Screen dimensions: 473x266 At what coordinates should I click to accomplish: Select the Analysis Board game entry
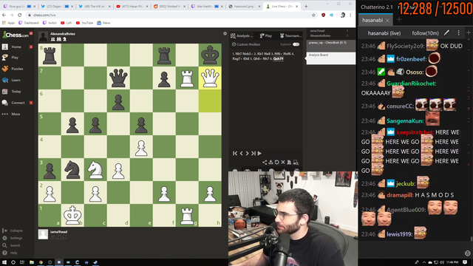pyautogui.click(x=331, y=58)
